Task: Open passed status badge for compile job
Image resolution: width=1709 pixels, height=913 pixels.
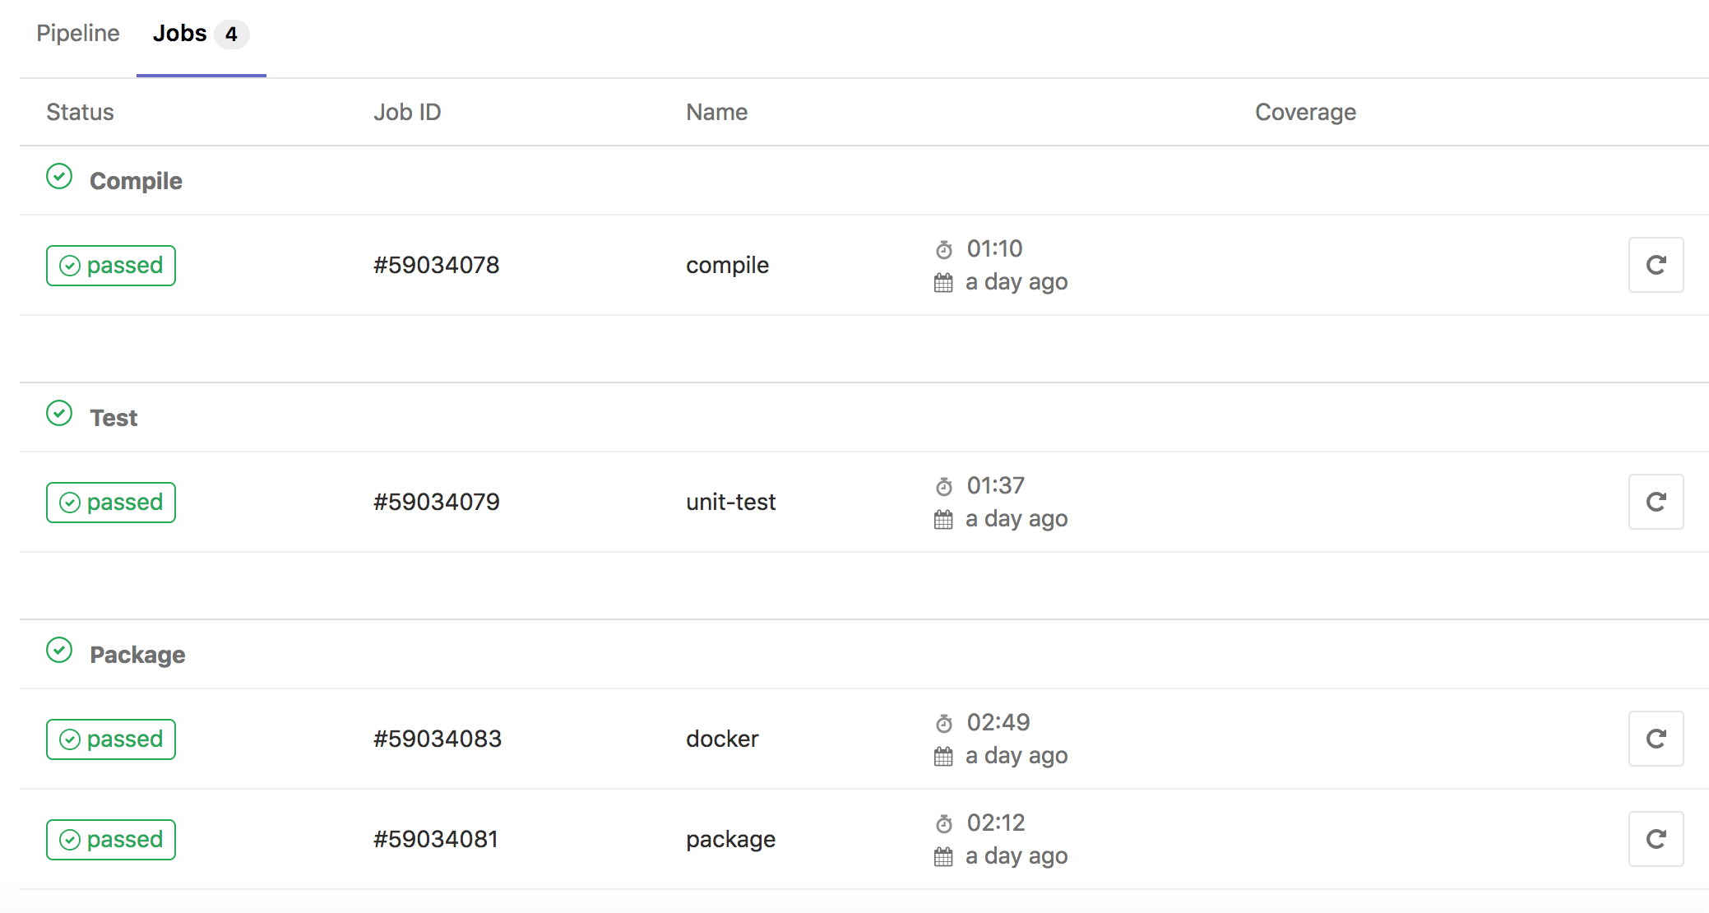Action: tap(111, 266)
